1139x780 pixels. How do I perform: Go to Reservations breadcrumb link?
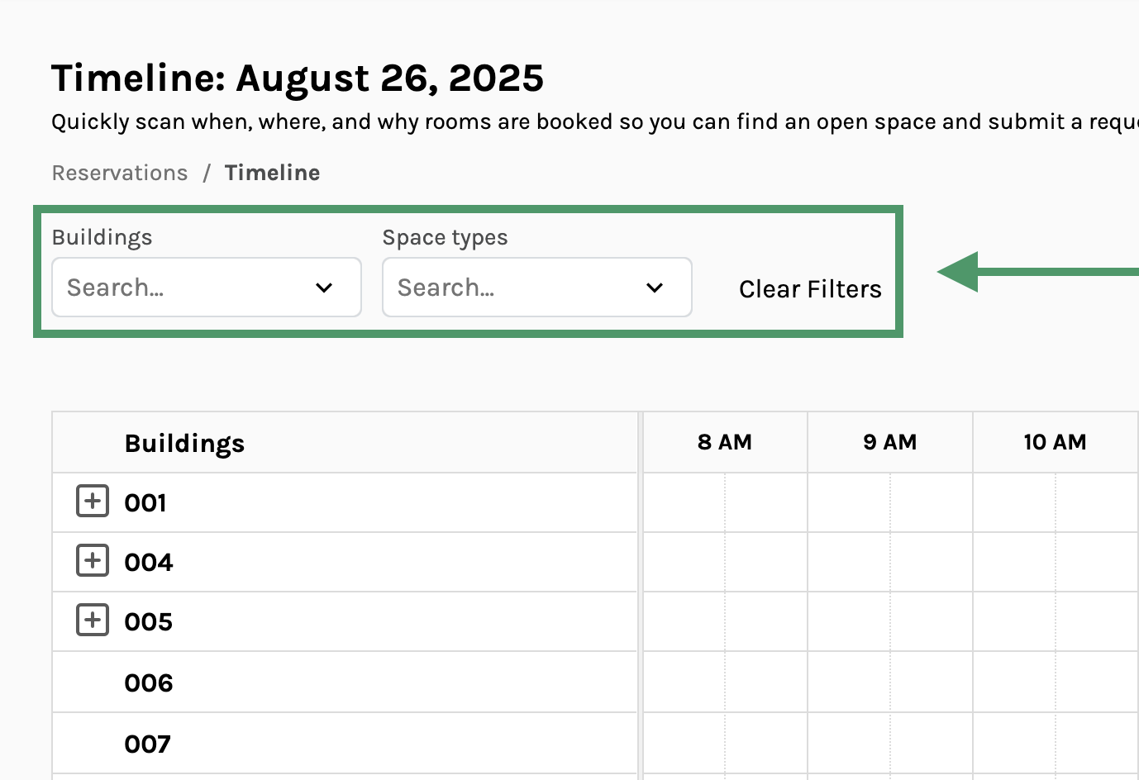point(120,173)
